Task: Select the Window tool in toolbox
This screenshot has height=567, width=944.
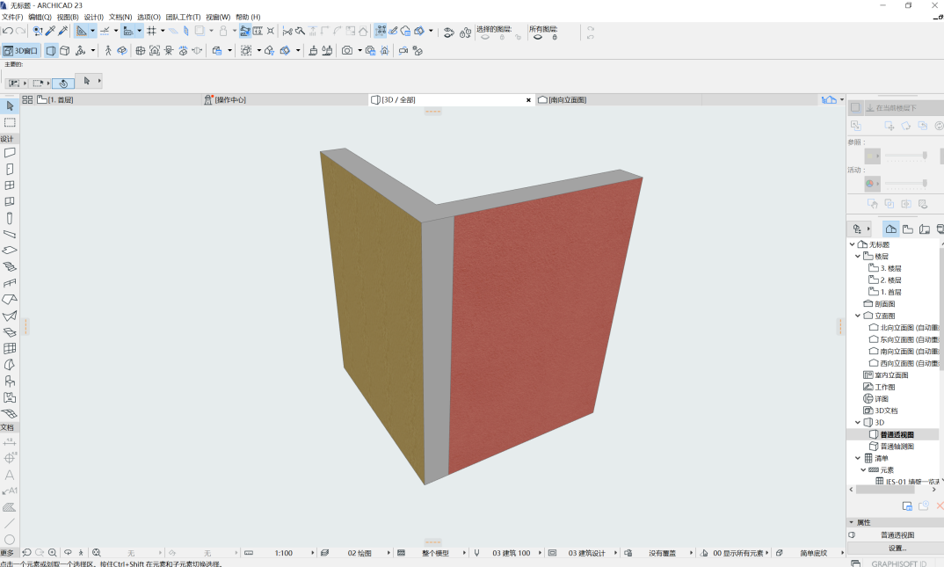Action: (x=10, y=185)
